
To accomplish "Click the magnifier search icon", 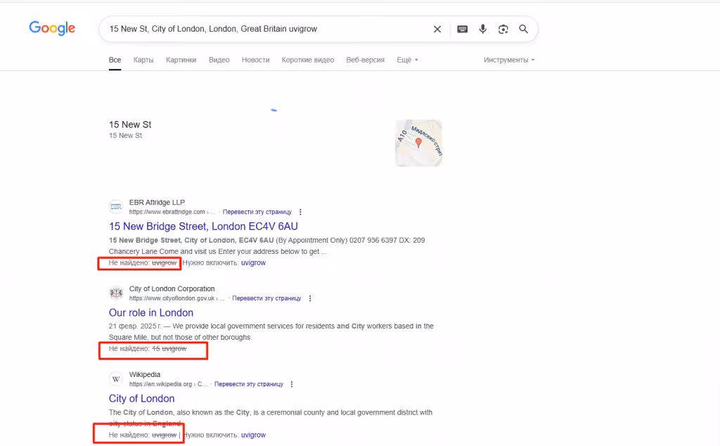I will pos(523,29).
